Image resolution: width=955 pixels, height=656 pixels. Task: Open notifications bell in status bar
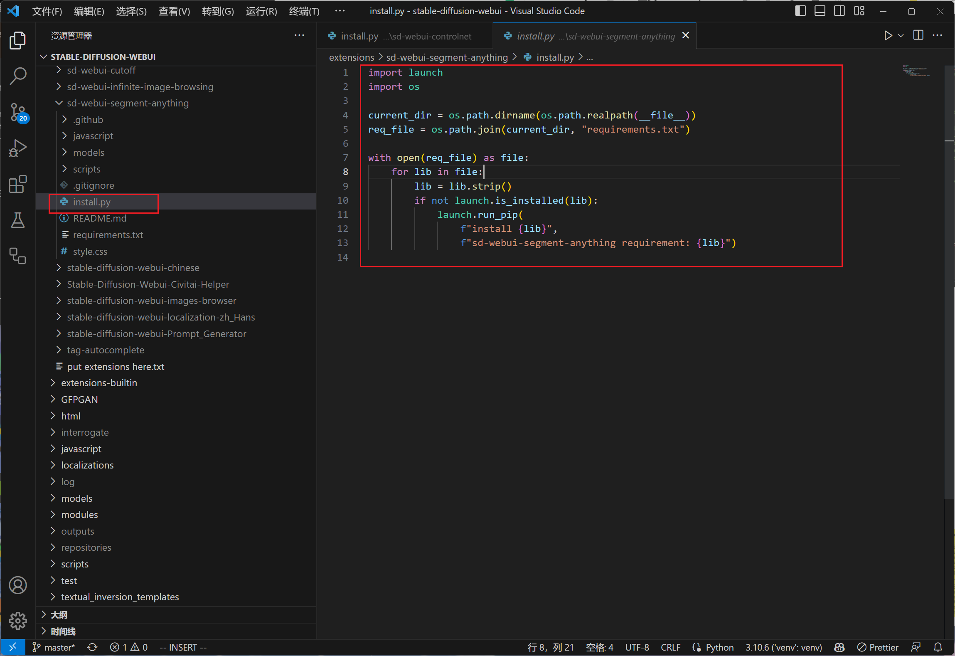tap(938, 647)
